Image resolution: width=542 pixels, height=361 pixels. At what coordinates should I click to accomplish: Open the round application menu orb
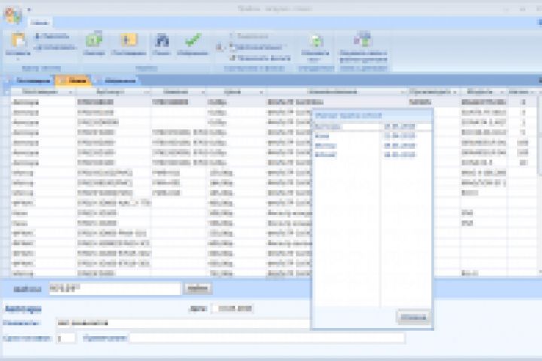(13, 15)
